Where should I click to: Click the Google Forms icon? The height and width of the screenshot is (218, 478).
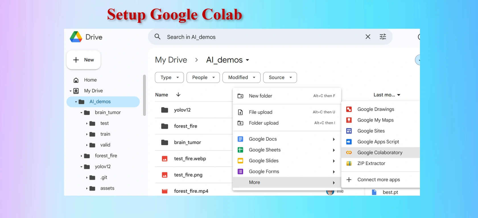coord(240,171)
